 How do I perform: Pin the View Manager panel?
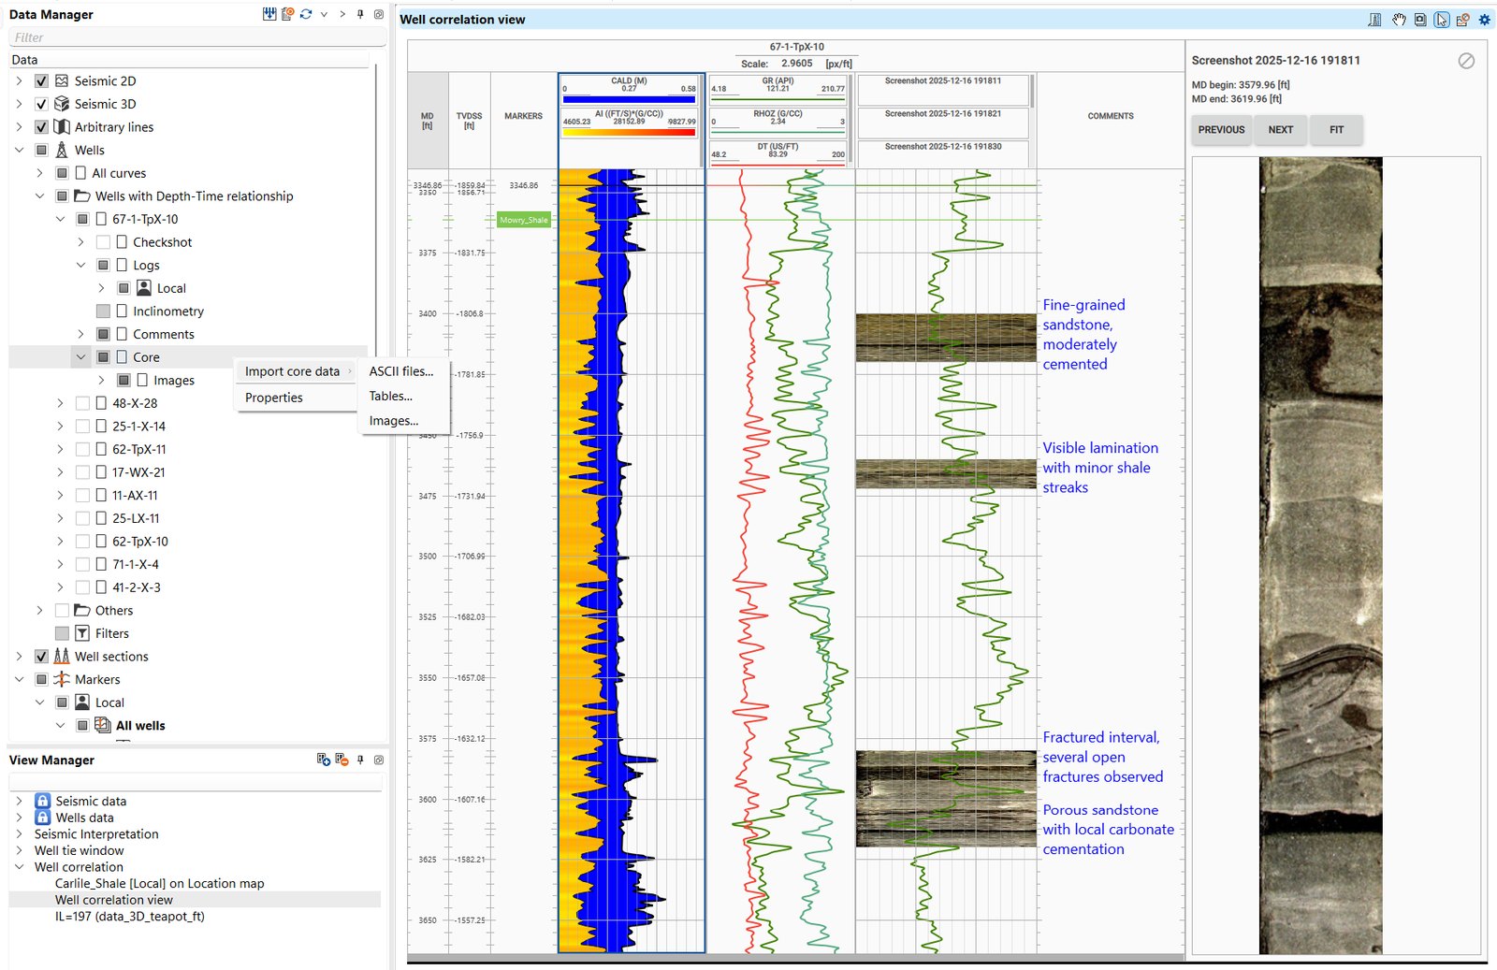coord(360,760)
